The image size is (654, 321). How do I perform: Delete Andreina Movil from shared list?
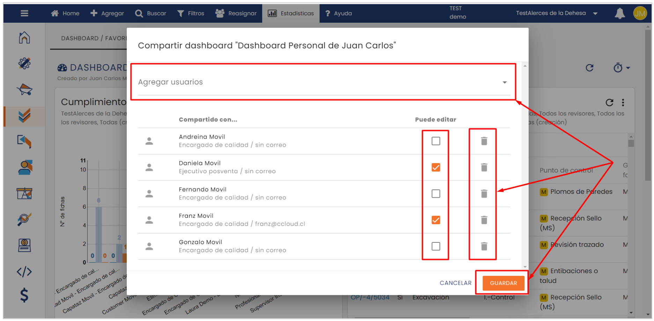[x=484, y=141]
